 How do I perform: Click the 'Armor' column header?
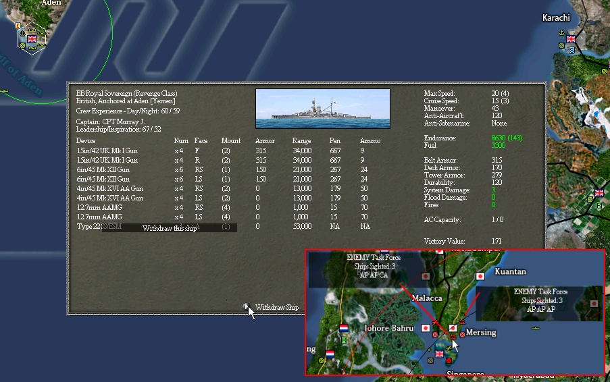265,140
